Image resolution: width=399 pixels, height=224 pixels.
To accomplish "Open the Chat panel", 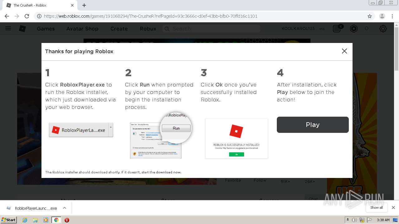I will click(313, 199).
